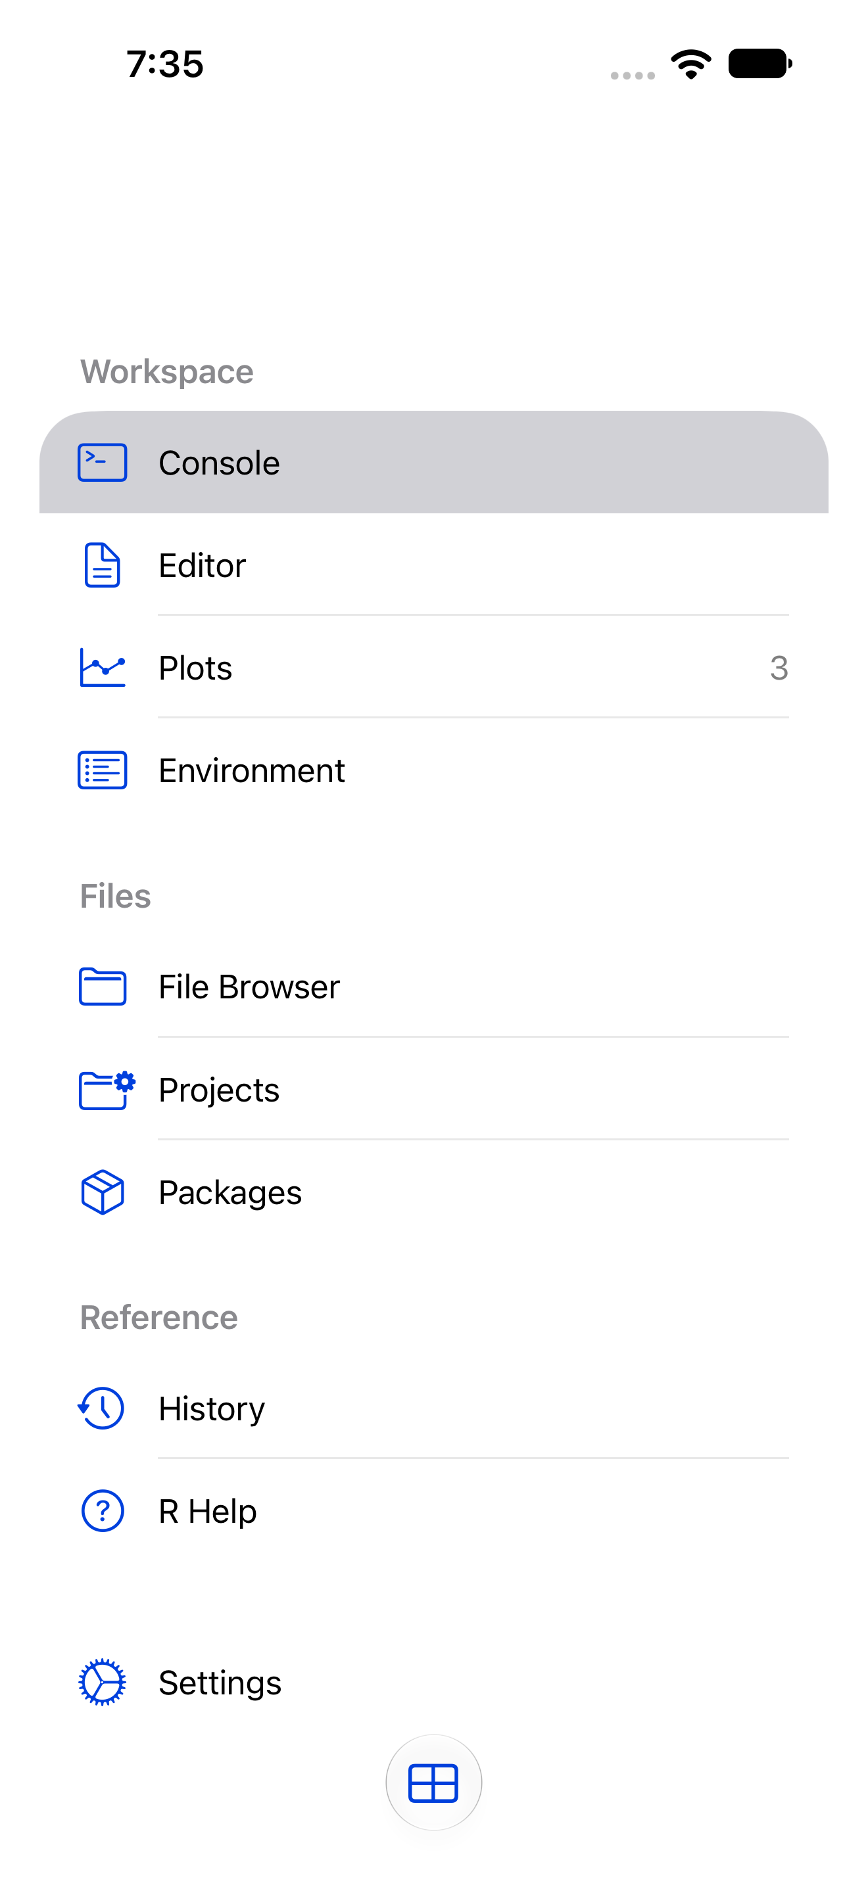Tap the R Help question mark icon
Image resolution: width=868 pixels, height=1885 pixels.
coord(103,1510)
